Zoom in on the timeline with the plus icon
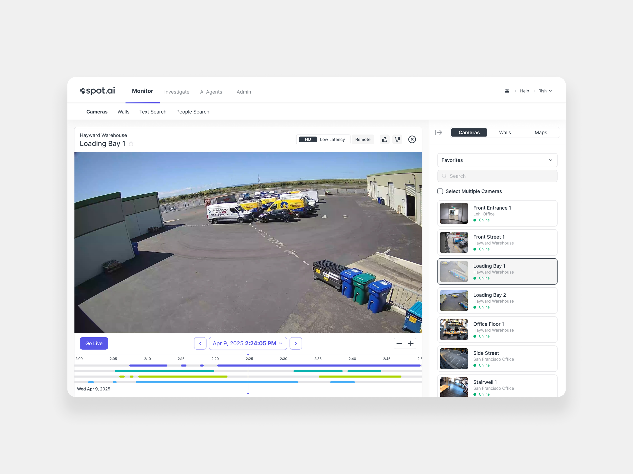Image resolution: width=633 pixels, height=474 pixels. pyautogui.click(x=411, y=343)
